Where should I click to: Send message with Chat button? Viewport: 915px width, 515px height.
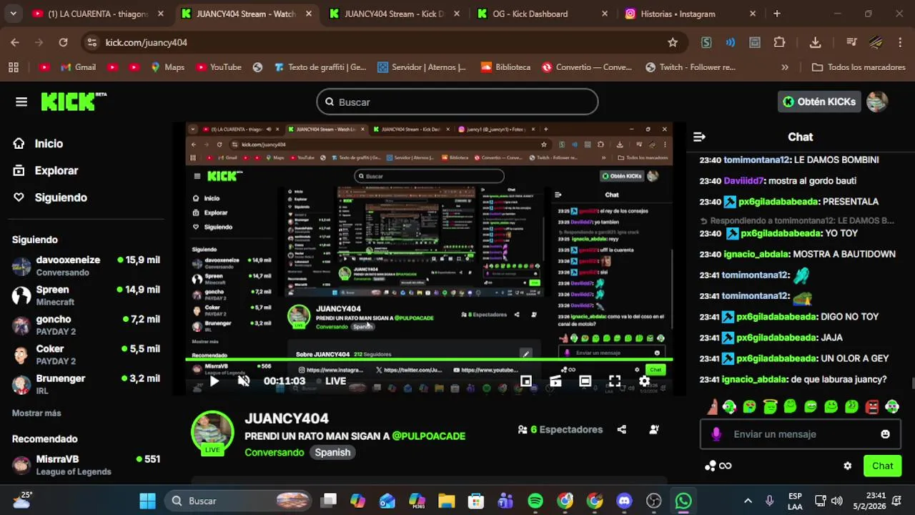882,466
